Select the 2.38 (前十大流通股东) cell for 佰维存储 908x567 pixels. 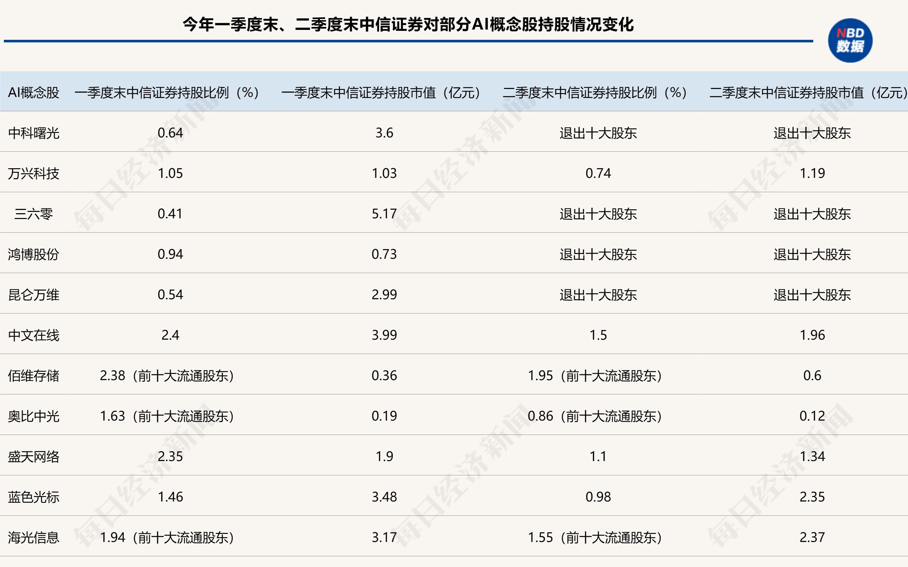click(x=167, y=376)
